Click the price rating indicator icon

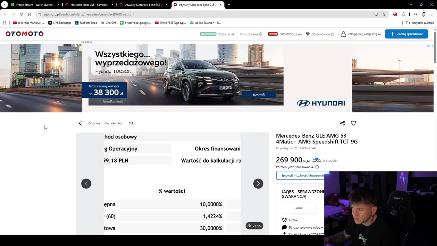coord(316,160)
